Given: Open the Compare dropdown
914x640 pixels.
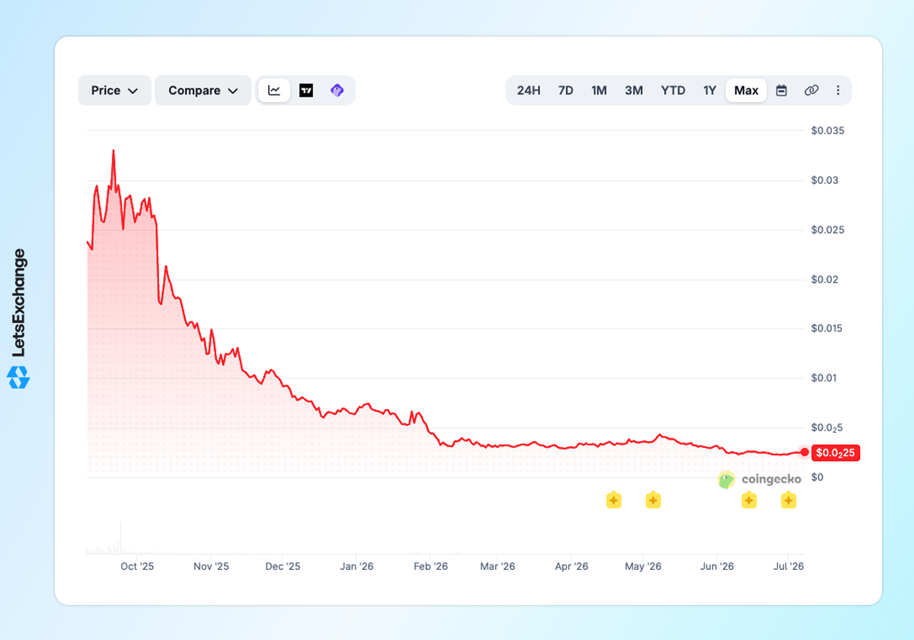Looking at the screenshot, I should [203, 91].
